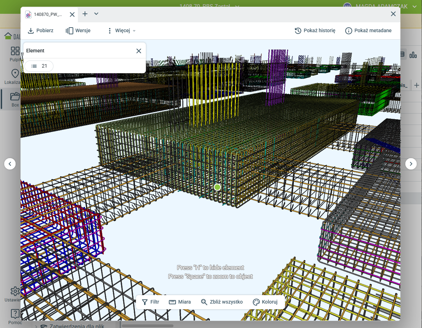The width and height of the screenshot is (422, 328).
Task: Add a new tab with plus button
Action: tap(85, 14)
